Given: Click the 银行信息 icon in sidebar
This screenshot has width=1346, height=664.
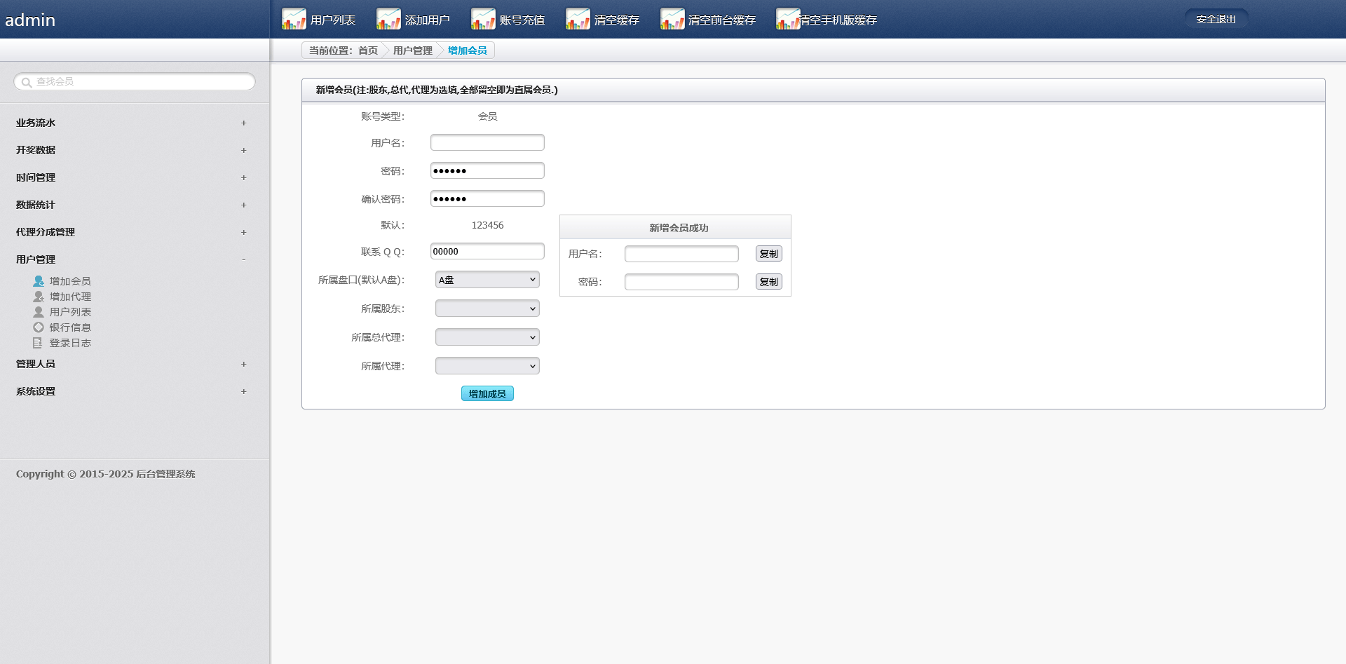Looking at the screenshot, I should 39,327.
